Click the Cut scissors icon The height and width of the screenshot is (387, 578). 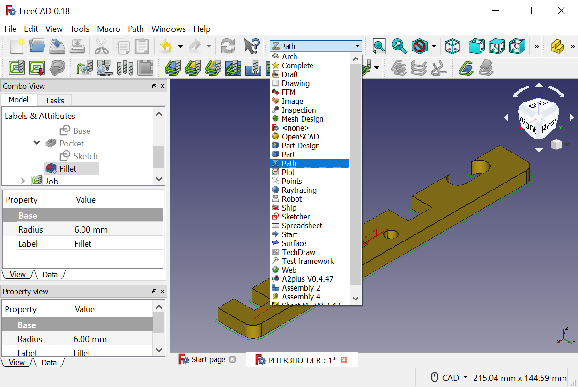102,46
